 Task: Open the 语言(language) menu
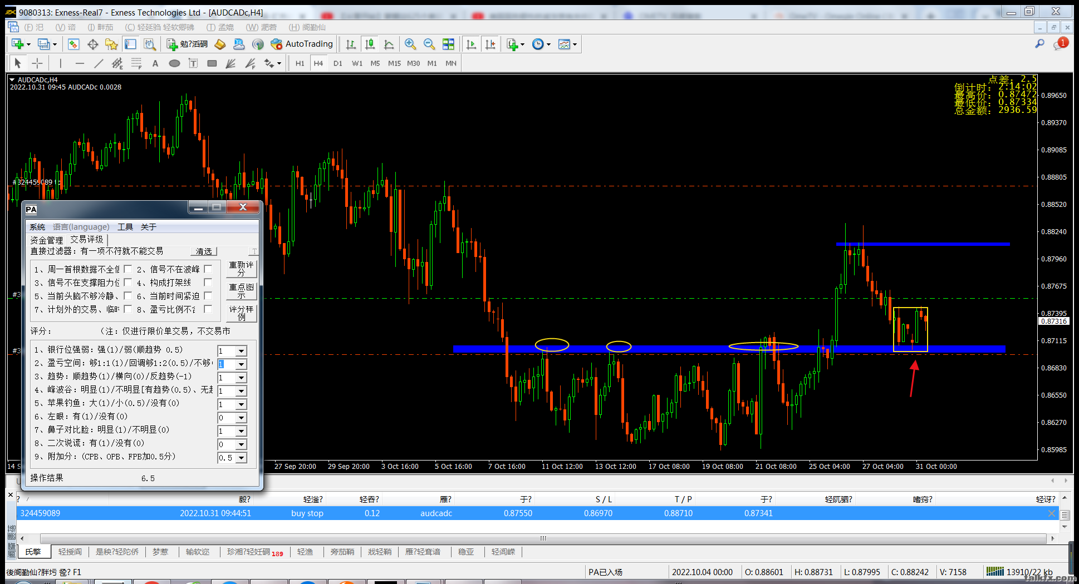tap(81, 227)
